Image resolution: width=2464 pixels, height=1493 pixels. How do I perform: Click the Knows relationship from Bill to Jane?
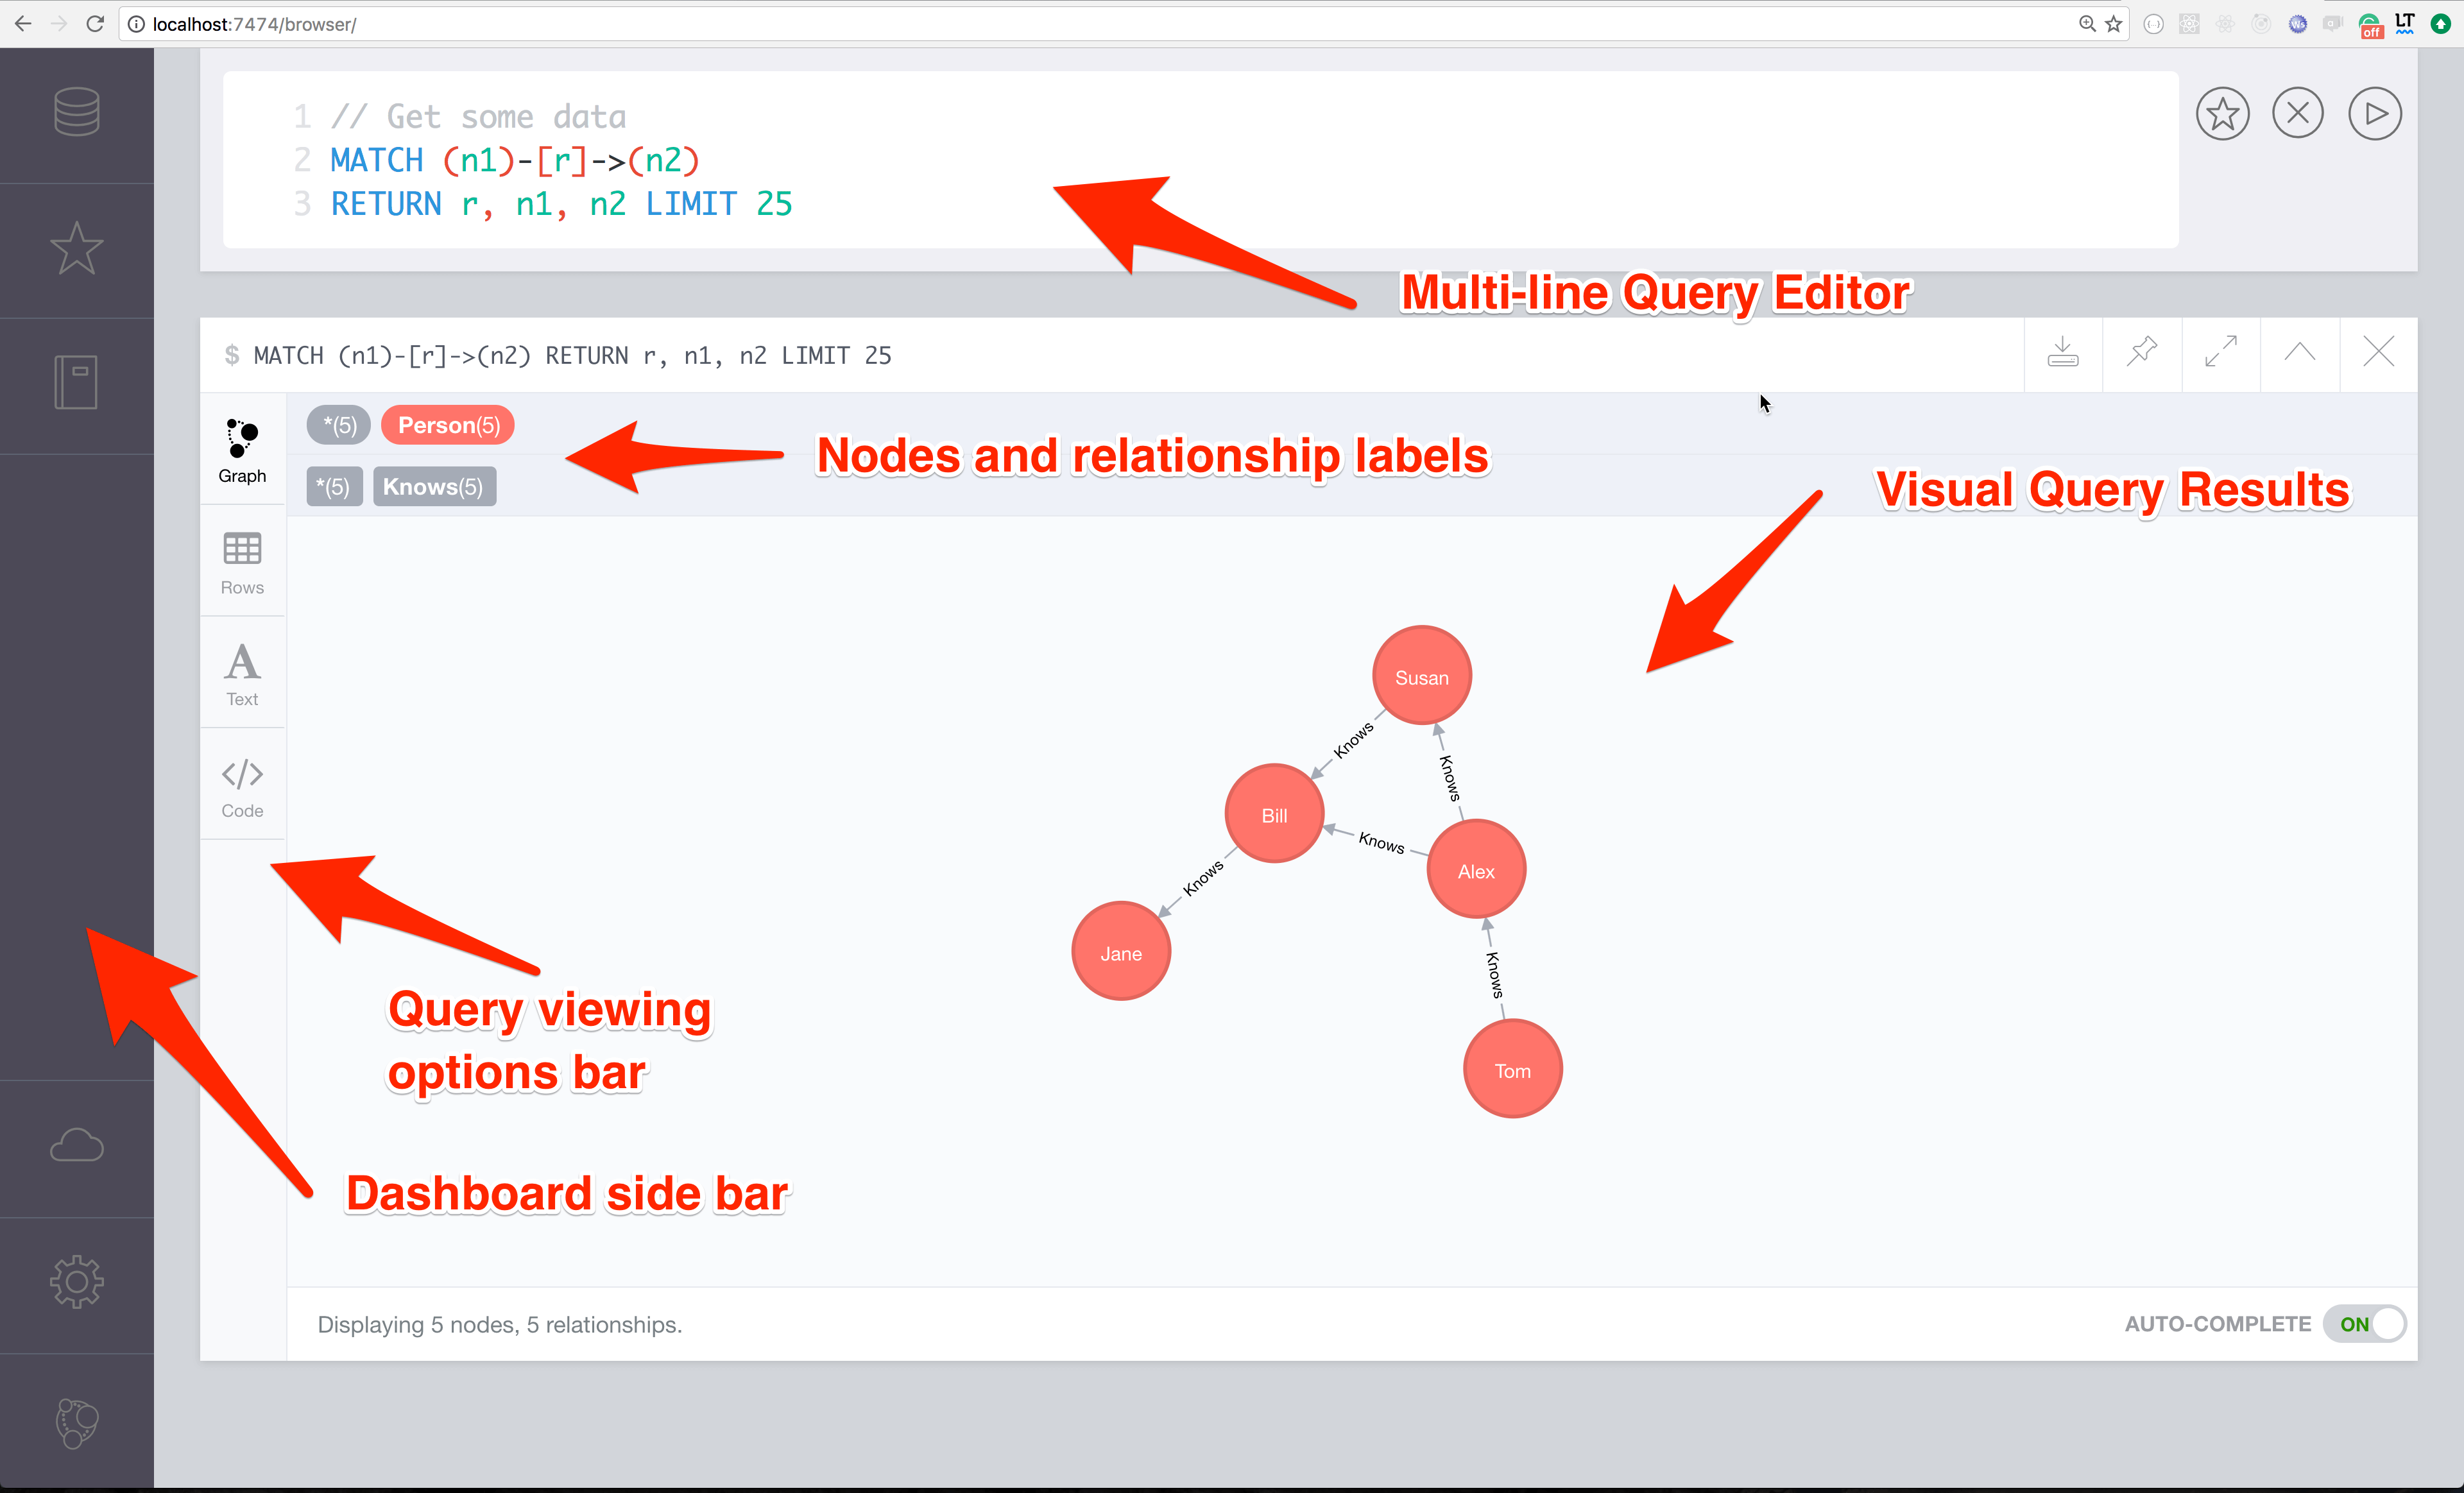tap(1203, 878)
